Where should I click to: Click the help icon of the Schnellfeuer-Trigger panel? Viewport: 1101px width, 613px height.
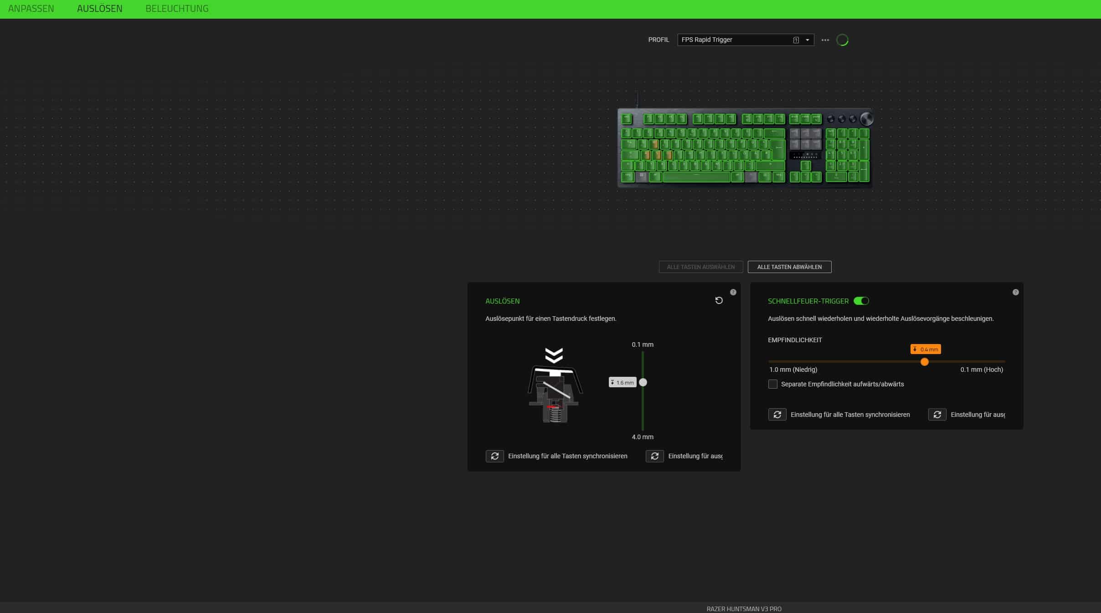click(x=1015, y=292)
